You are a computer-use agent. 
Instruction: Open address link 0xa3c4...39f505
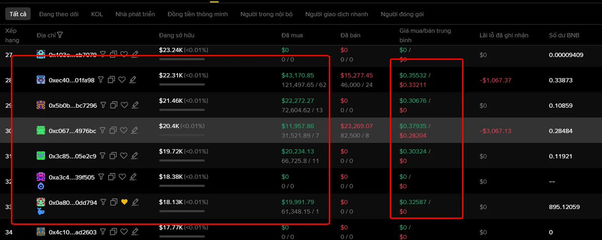tap(72, 177)
